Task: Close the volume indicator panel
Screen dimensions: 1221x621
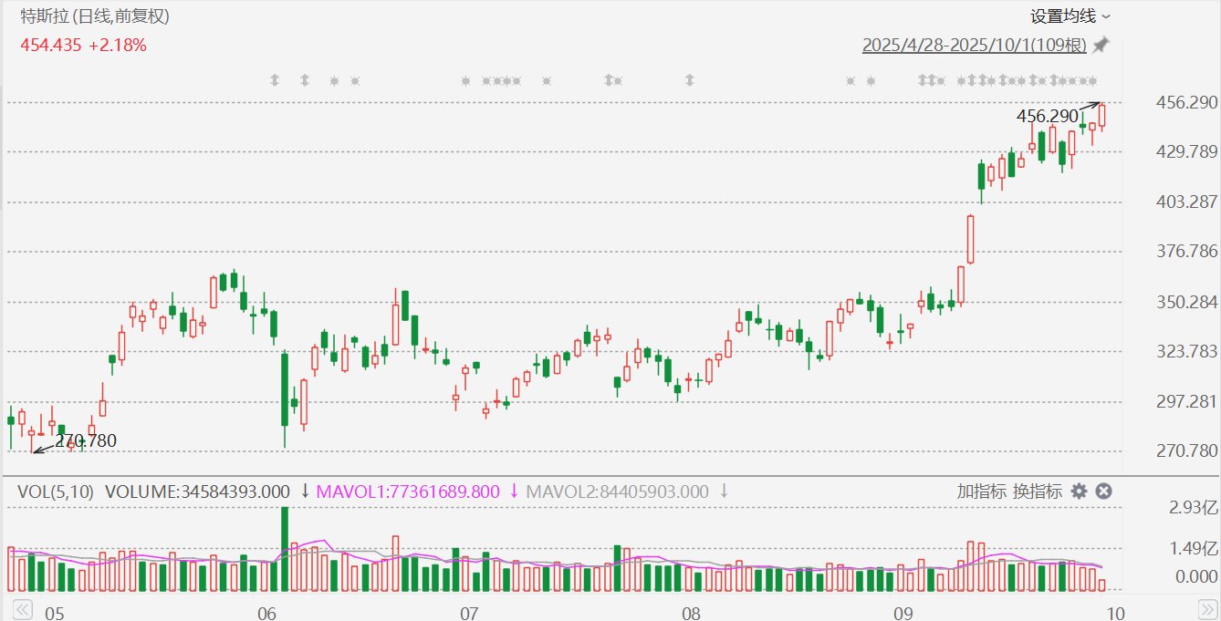Action: pos(1103,492)
